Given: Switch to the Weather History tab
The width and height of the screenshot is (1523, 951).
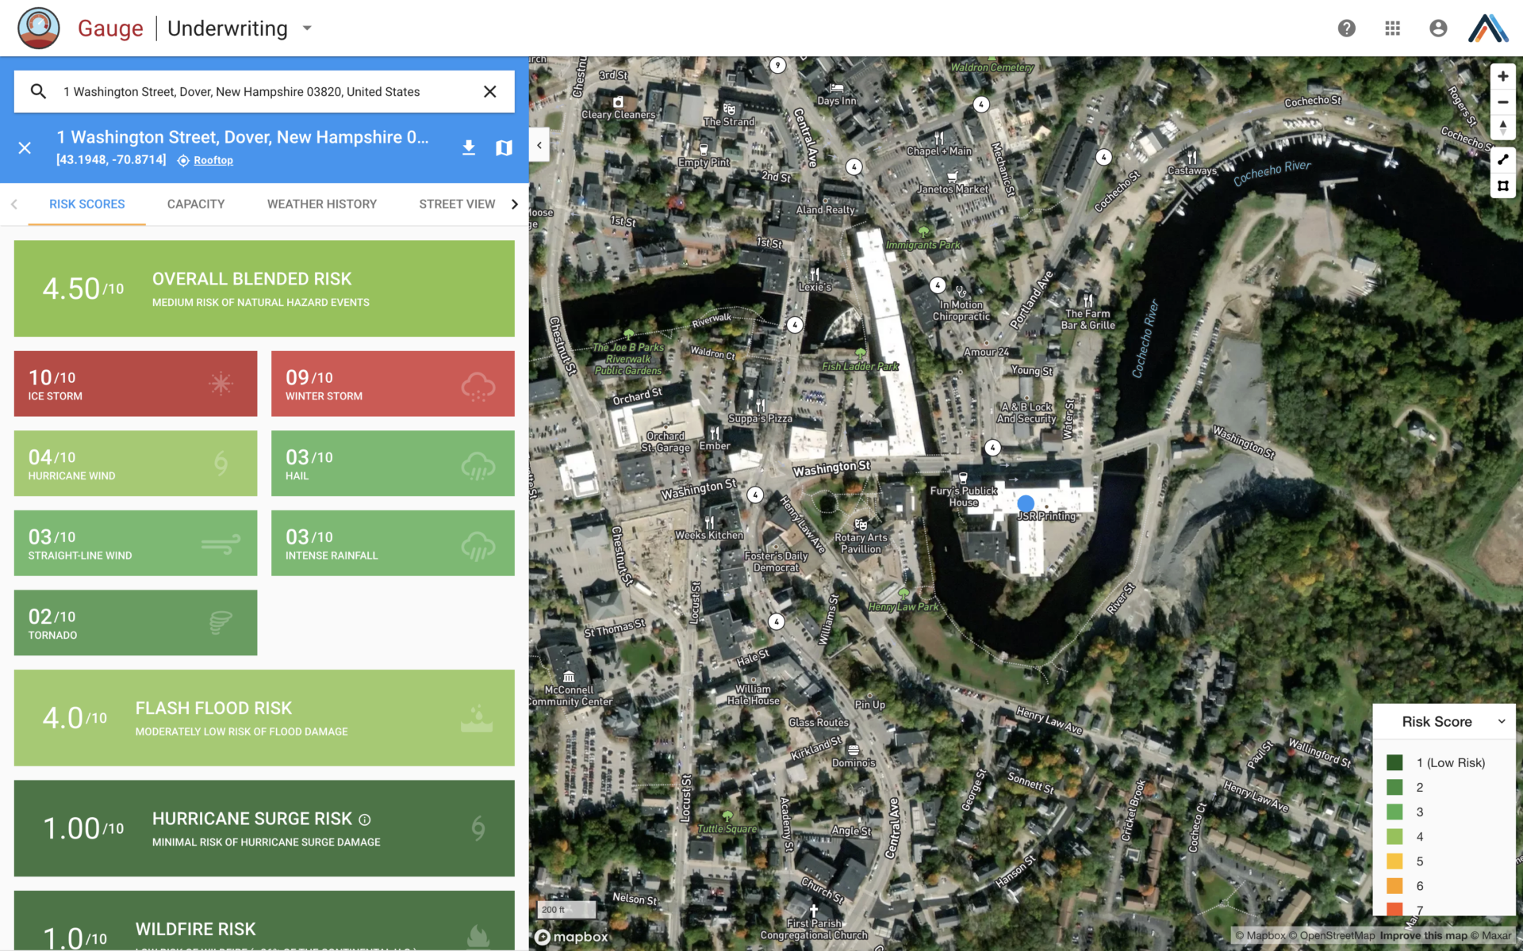Looking at the screenshot, I should 322,204.
